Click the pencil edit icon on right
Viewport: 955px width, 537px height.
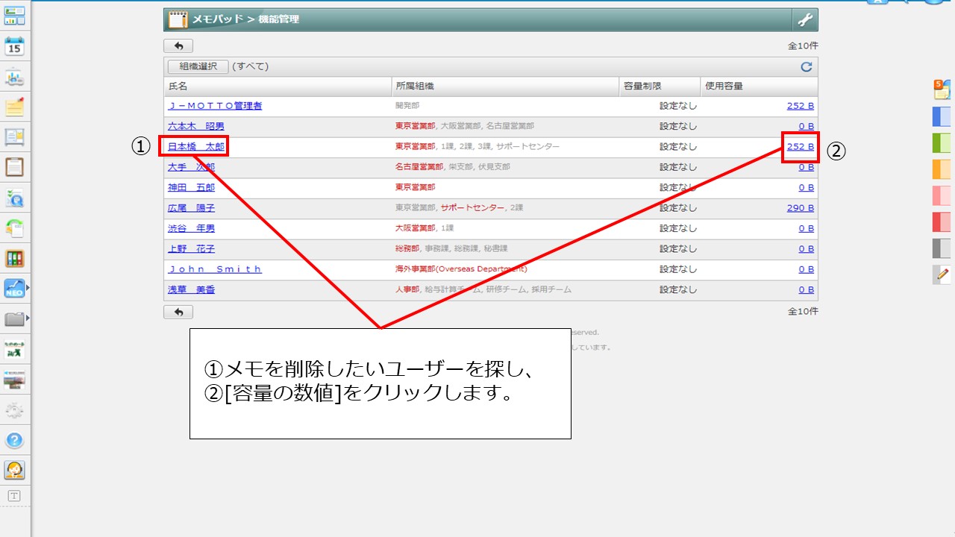(942, 274)
